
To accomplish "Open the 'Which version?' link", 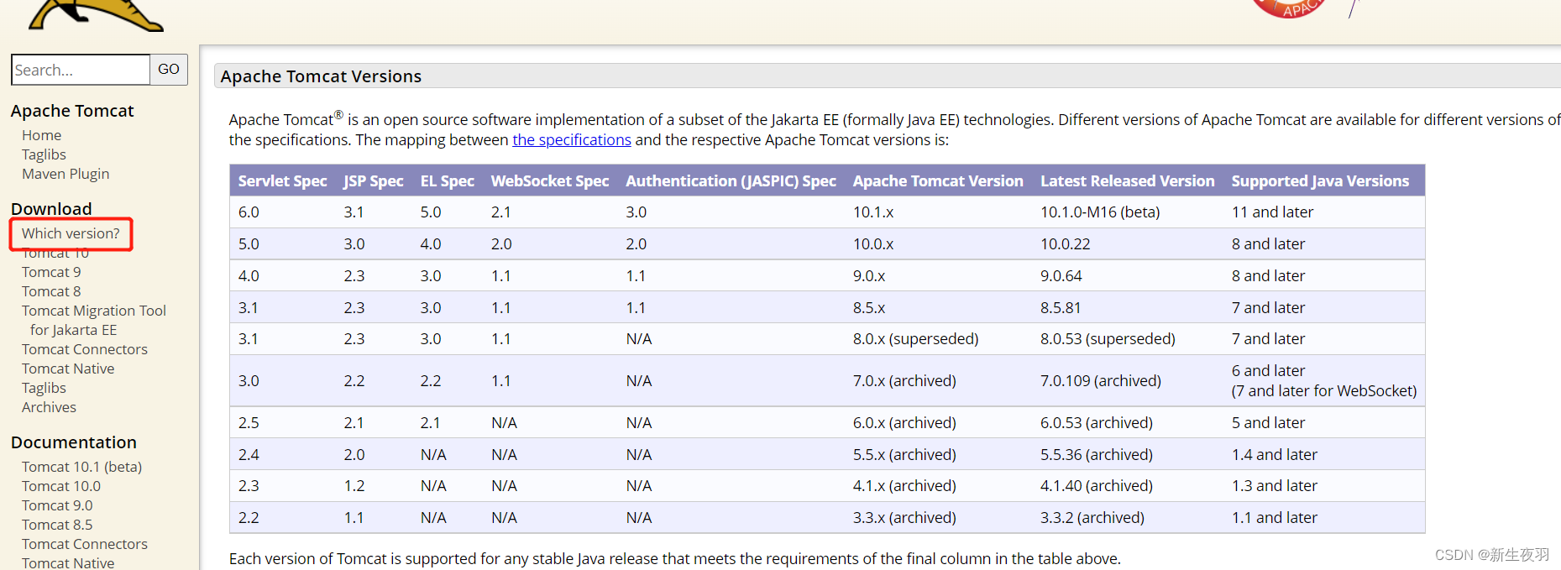I will coord(71,233).
